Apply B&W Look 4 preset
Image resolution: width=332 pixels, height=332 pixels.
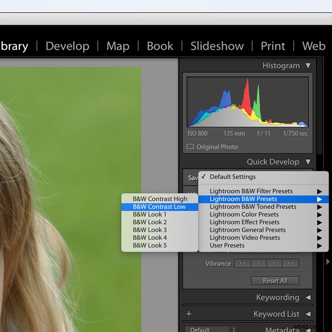pyautogui.click(x=160, y=237)
